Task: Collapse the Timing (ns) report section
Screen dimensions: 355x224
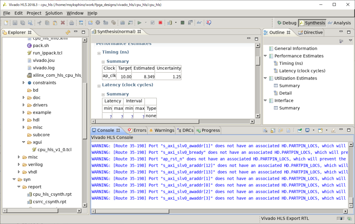Action: pyautogui.click(x=99, y=53)
